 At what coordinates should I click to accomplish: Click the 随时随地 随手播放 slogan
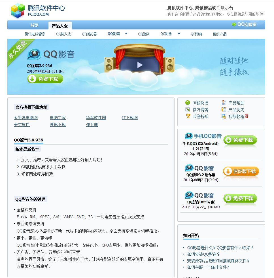click(235, 66)
